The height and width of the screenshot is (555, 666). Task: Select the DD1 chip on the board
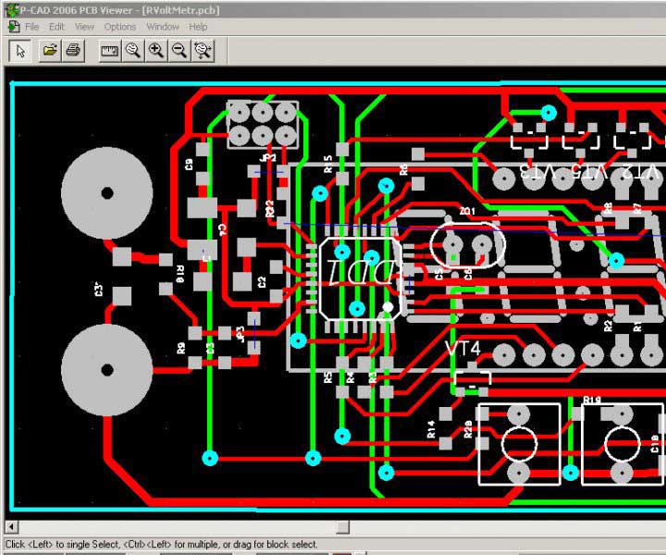click(362, 278)
